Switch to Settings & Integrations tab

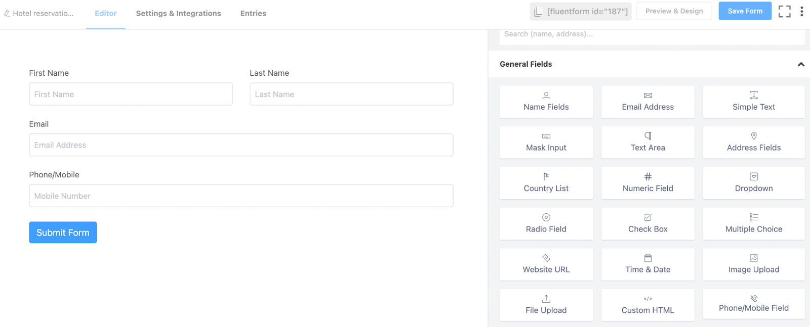(x=178, y=13)
